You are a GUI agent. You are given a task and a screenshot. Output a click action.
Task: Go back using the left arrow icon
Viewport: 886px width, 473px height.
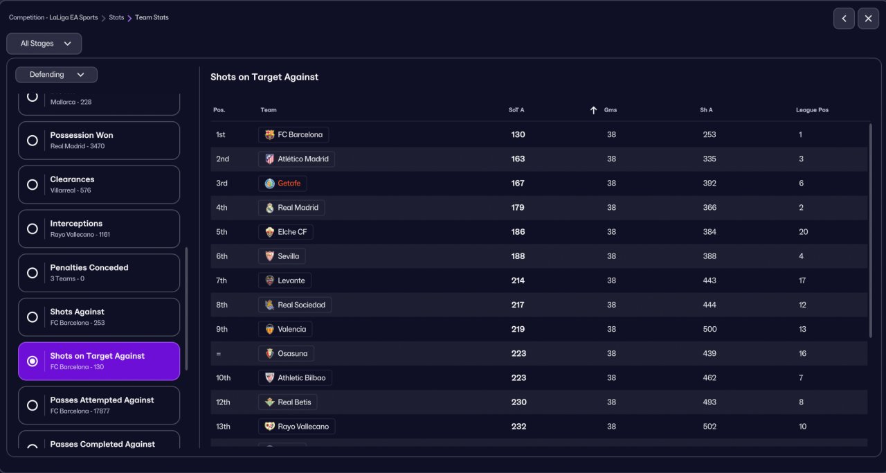[844, 19]
